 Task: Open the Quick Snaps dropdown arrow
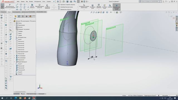[99, 9]
